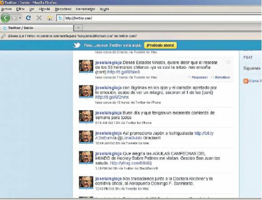Screen dimensions: 262x200
Task: Click the @LimaGuido mention link
Action: [130, 138]
